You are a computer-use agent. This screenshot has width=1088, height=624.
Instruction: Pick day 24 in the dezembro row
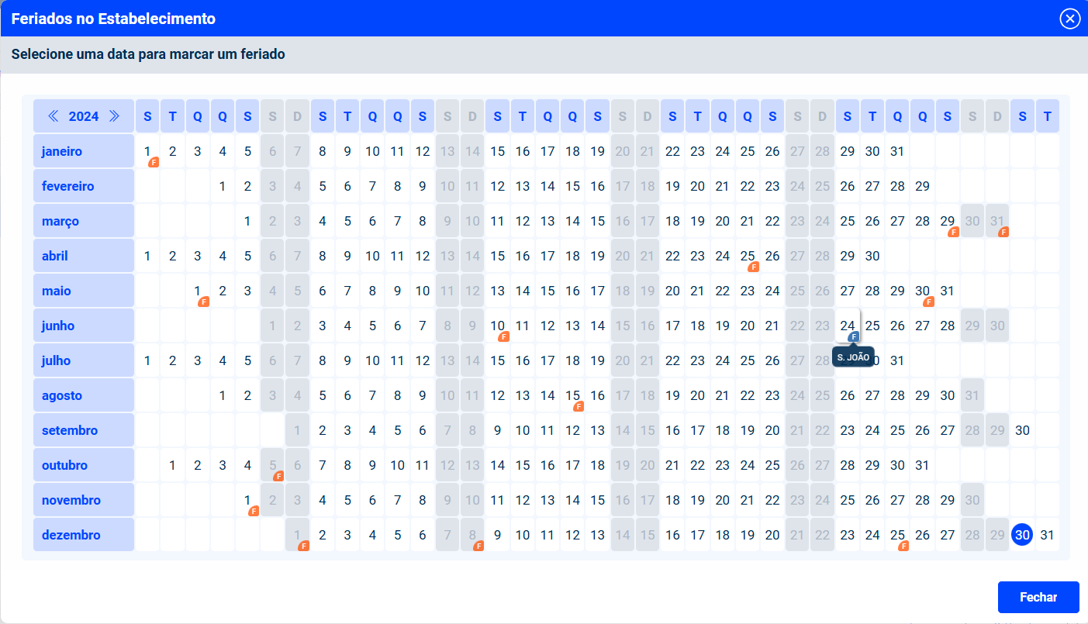[872, 535]
